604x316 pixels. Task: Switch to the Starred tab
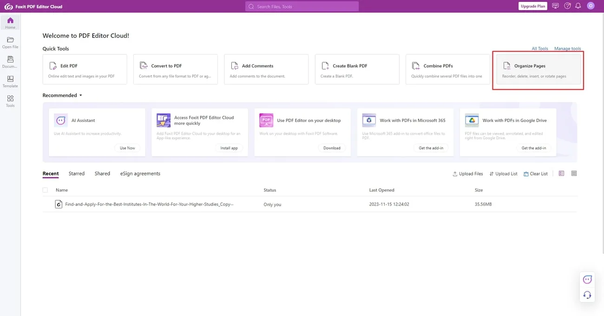pos(77,174)
